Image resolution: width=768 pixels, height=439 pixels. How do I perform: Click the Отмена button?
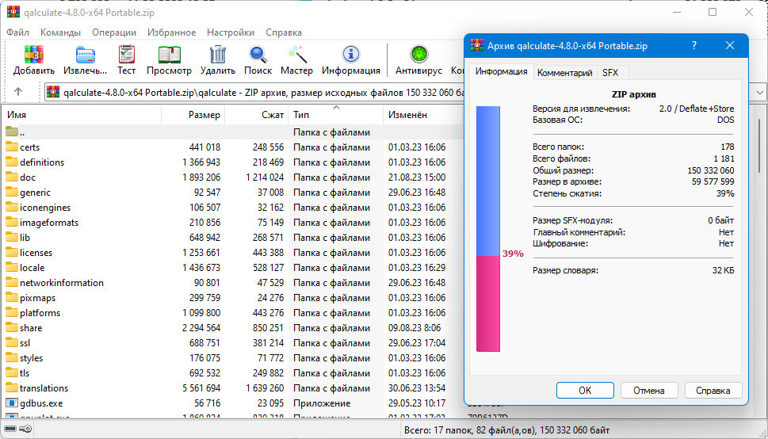pyautogui.click(x=648, y=390)
